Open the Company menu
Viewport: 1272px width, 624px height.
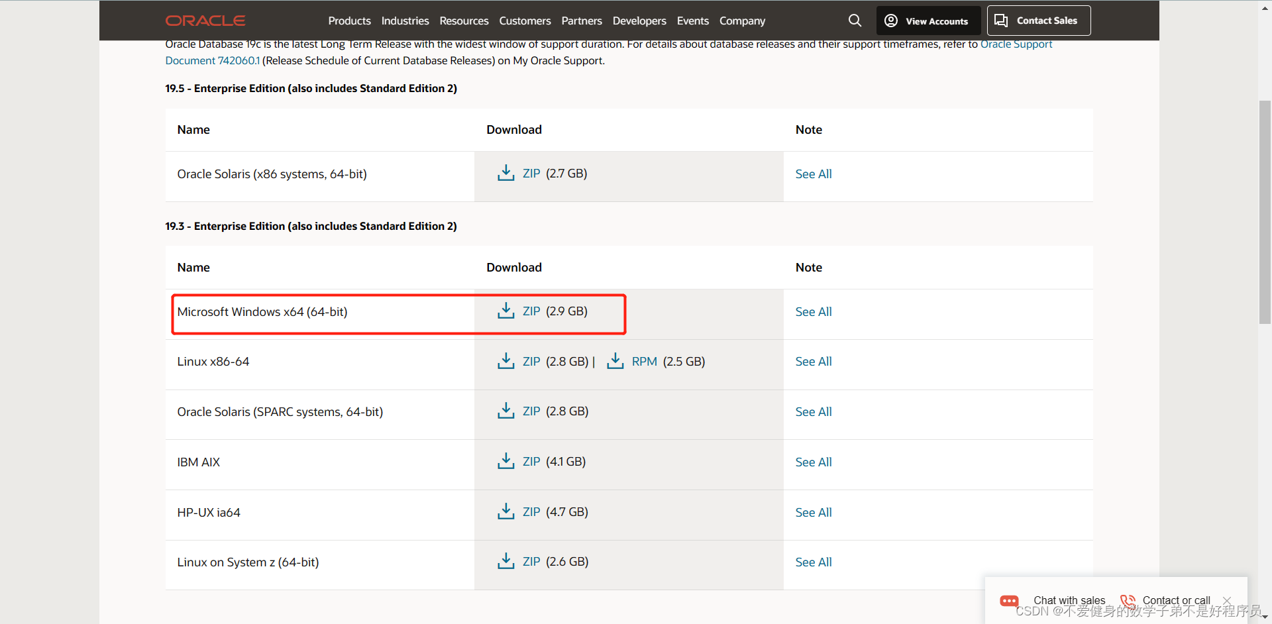[x=742, y=21]
